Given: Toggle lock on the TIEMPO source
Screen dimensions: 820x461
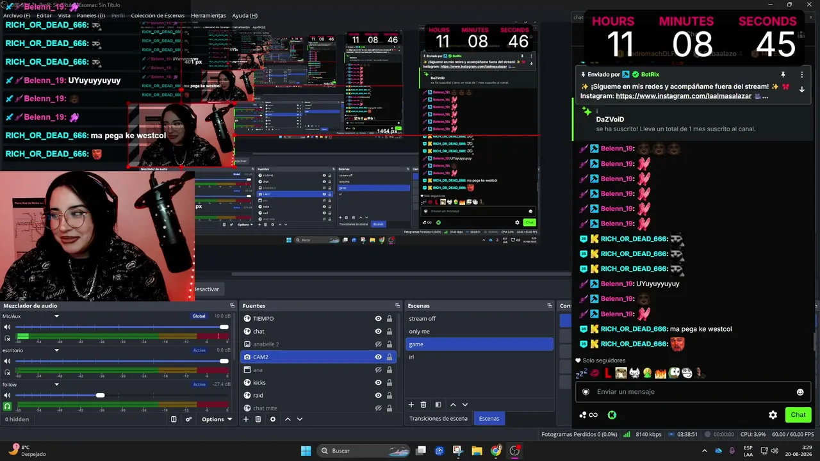Looking at the screenshot, I should coord(389,318).
